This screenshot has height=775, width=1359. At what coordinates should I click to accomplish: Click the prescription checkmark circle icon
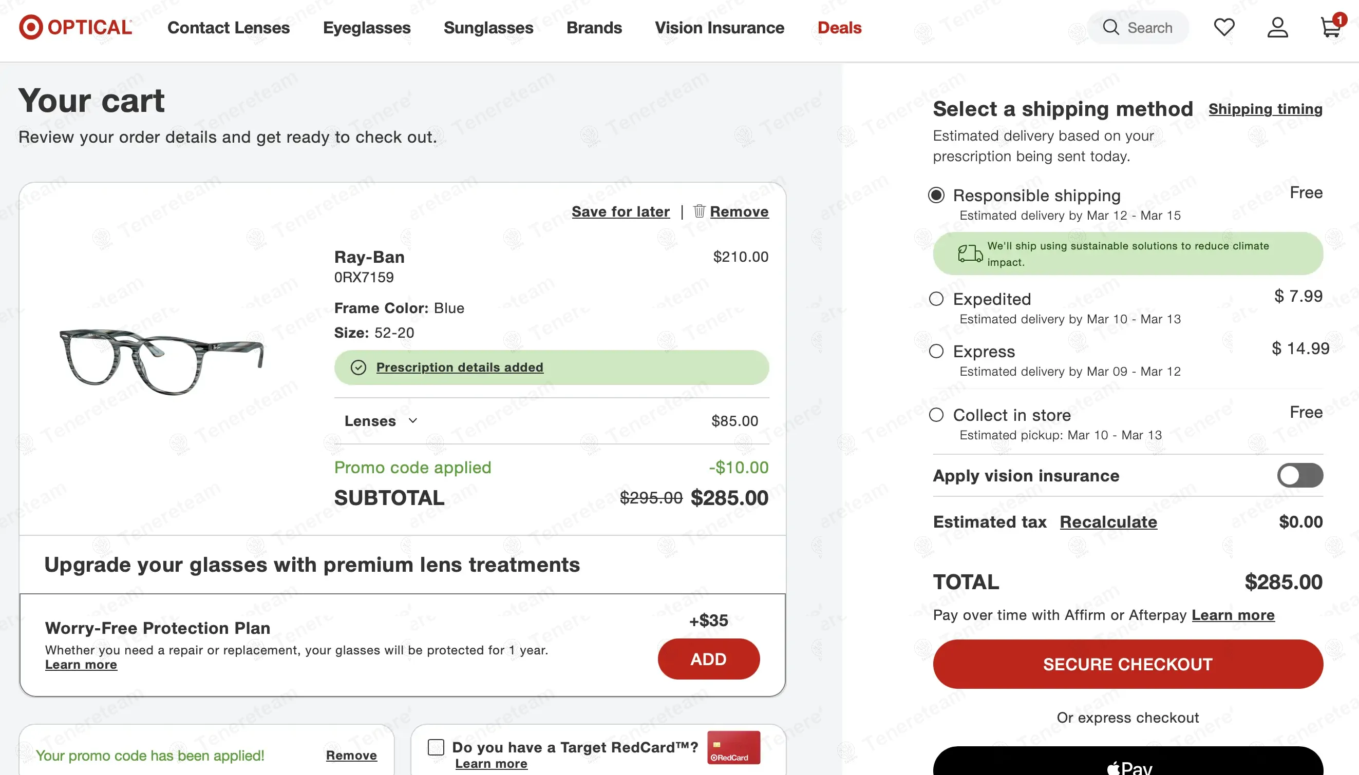tap(358, 367)
